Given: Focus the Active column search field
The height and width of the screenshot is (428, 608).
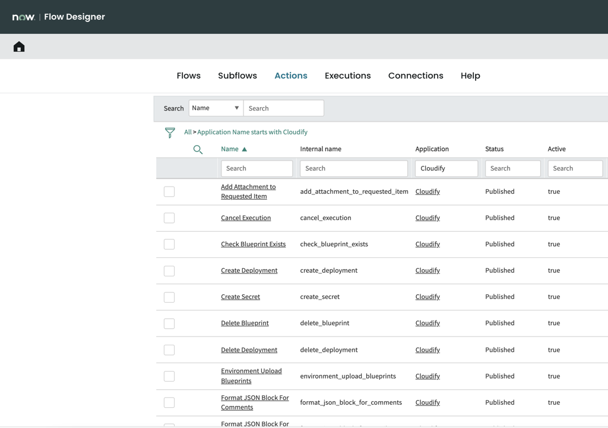Looking at the screenshot, I should [x=575, y=169].
